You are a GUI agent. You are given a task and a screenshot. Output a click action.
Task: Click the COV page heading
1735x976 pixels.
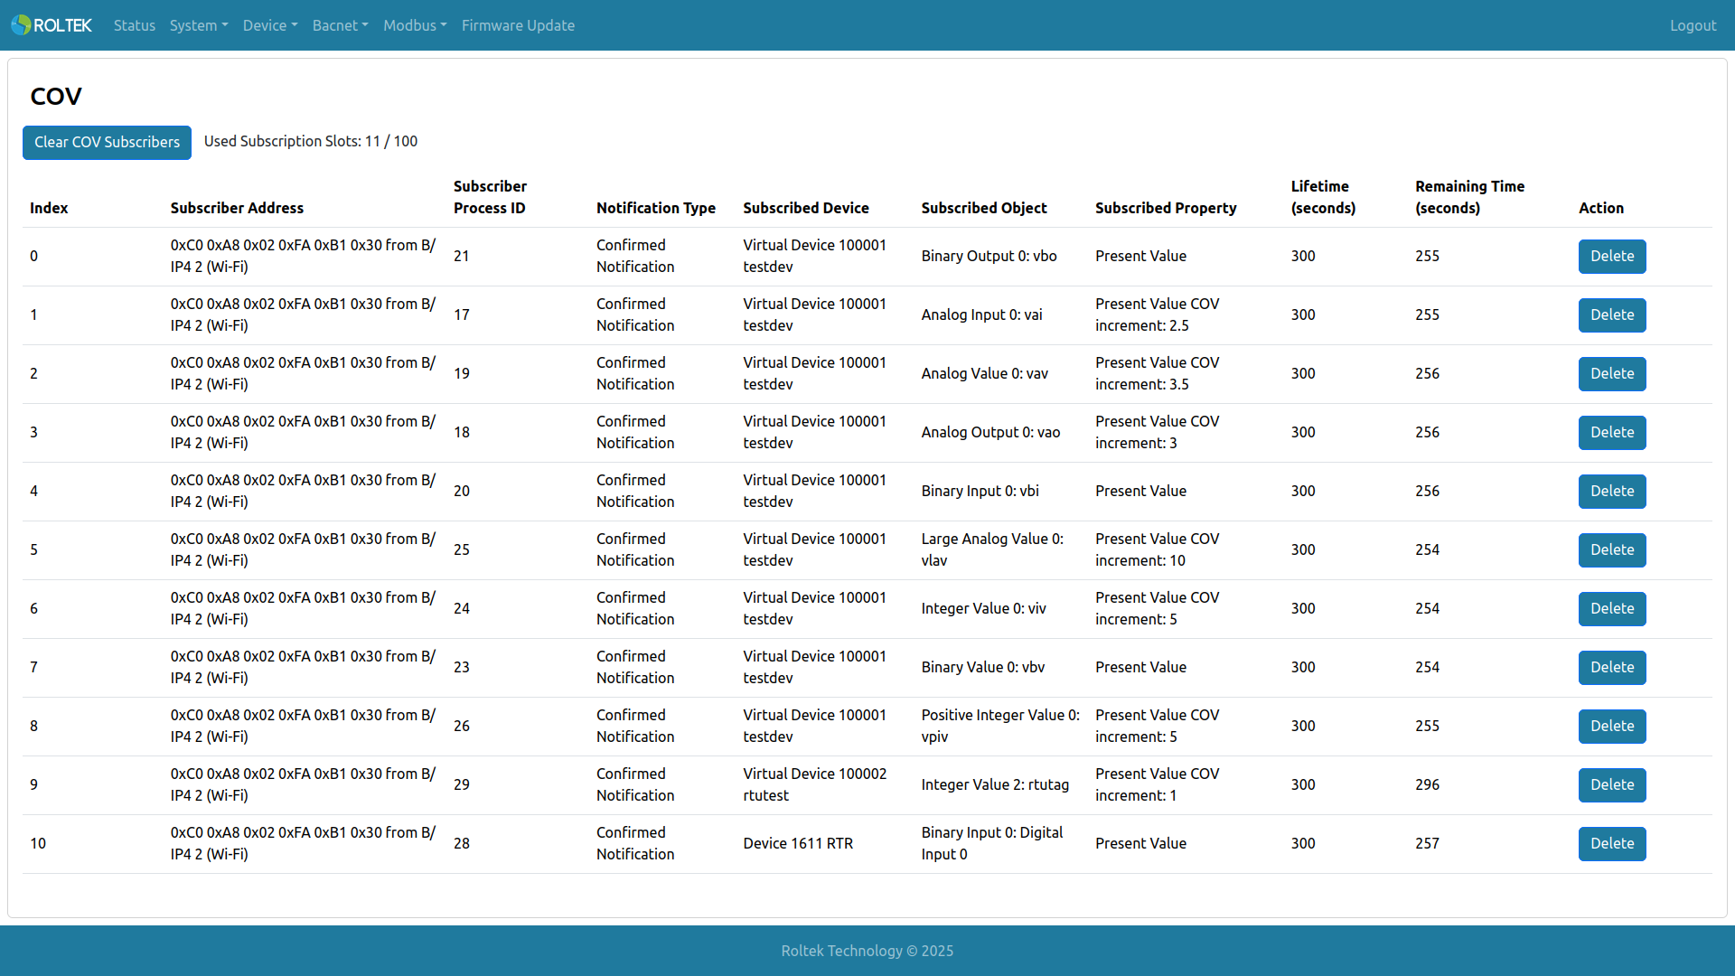(x=56, y=96)
